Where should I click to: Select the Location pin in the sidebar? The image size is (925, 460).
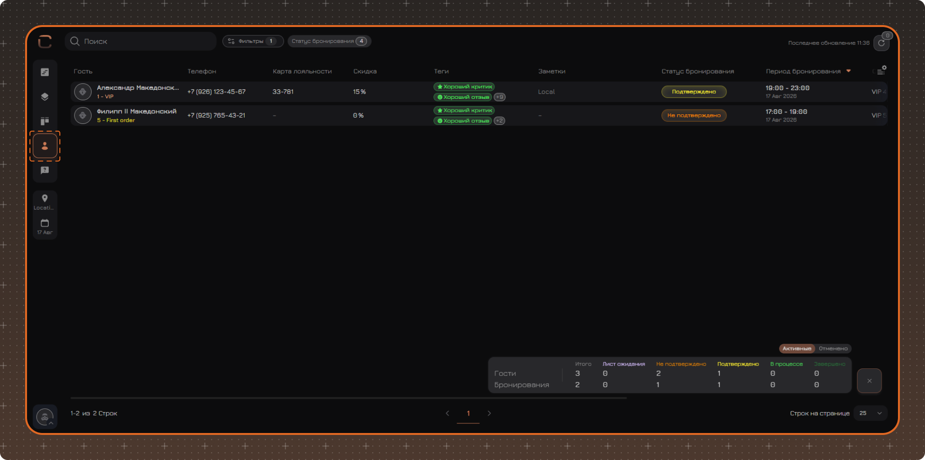(44, 202)
